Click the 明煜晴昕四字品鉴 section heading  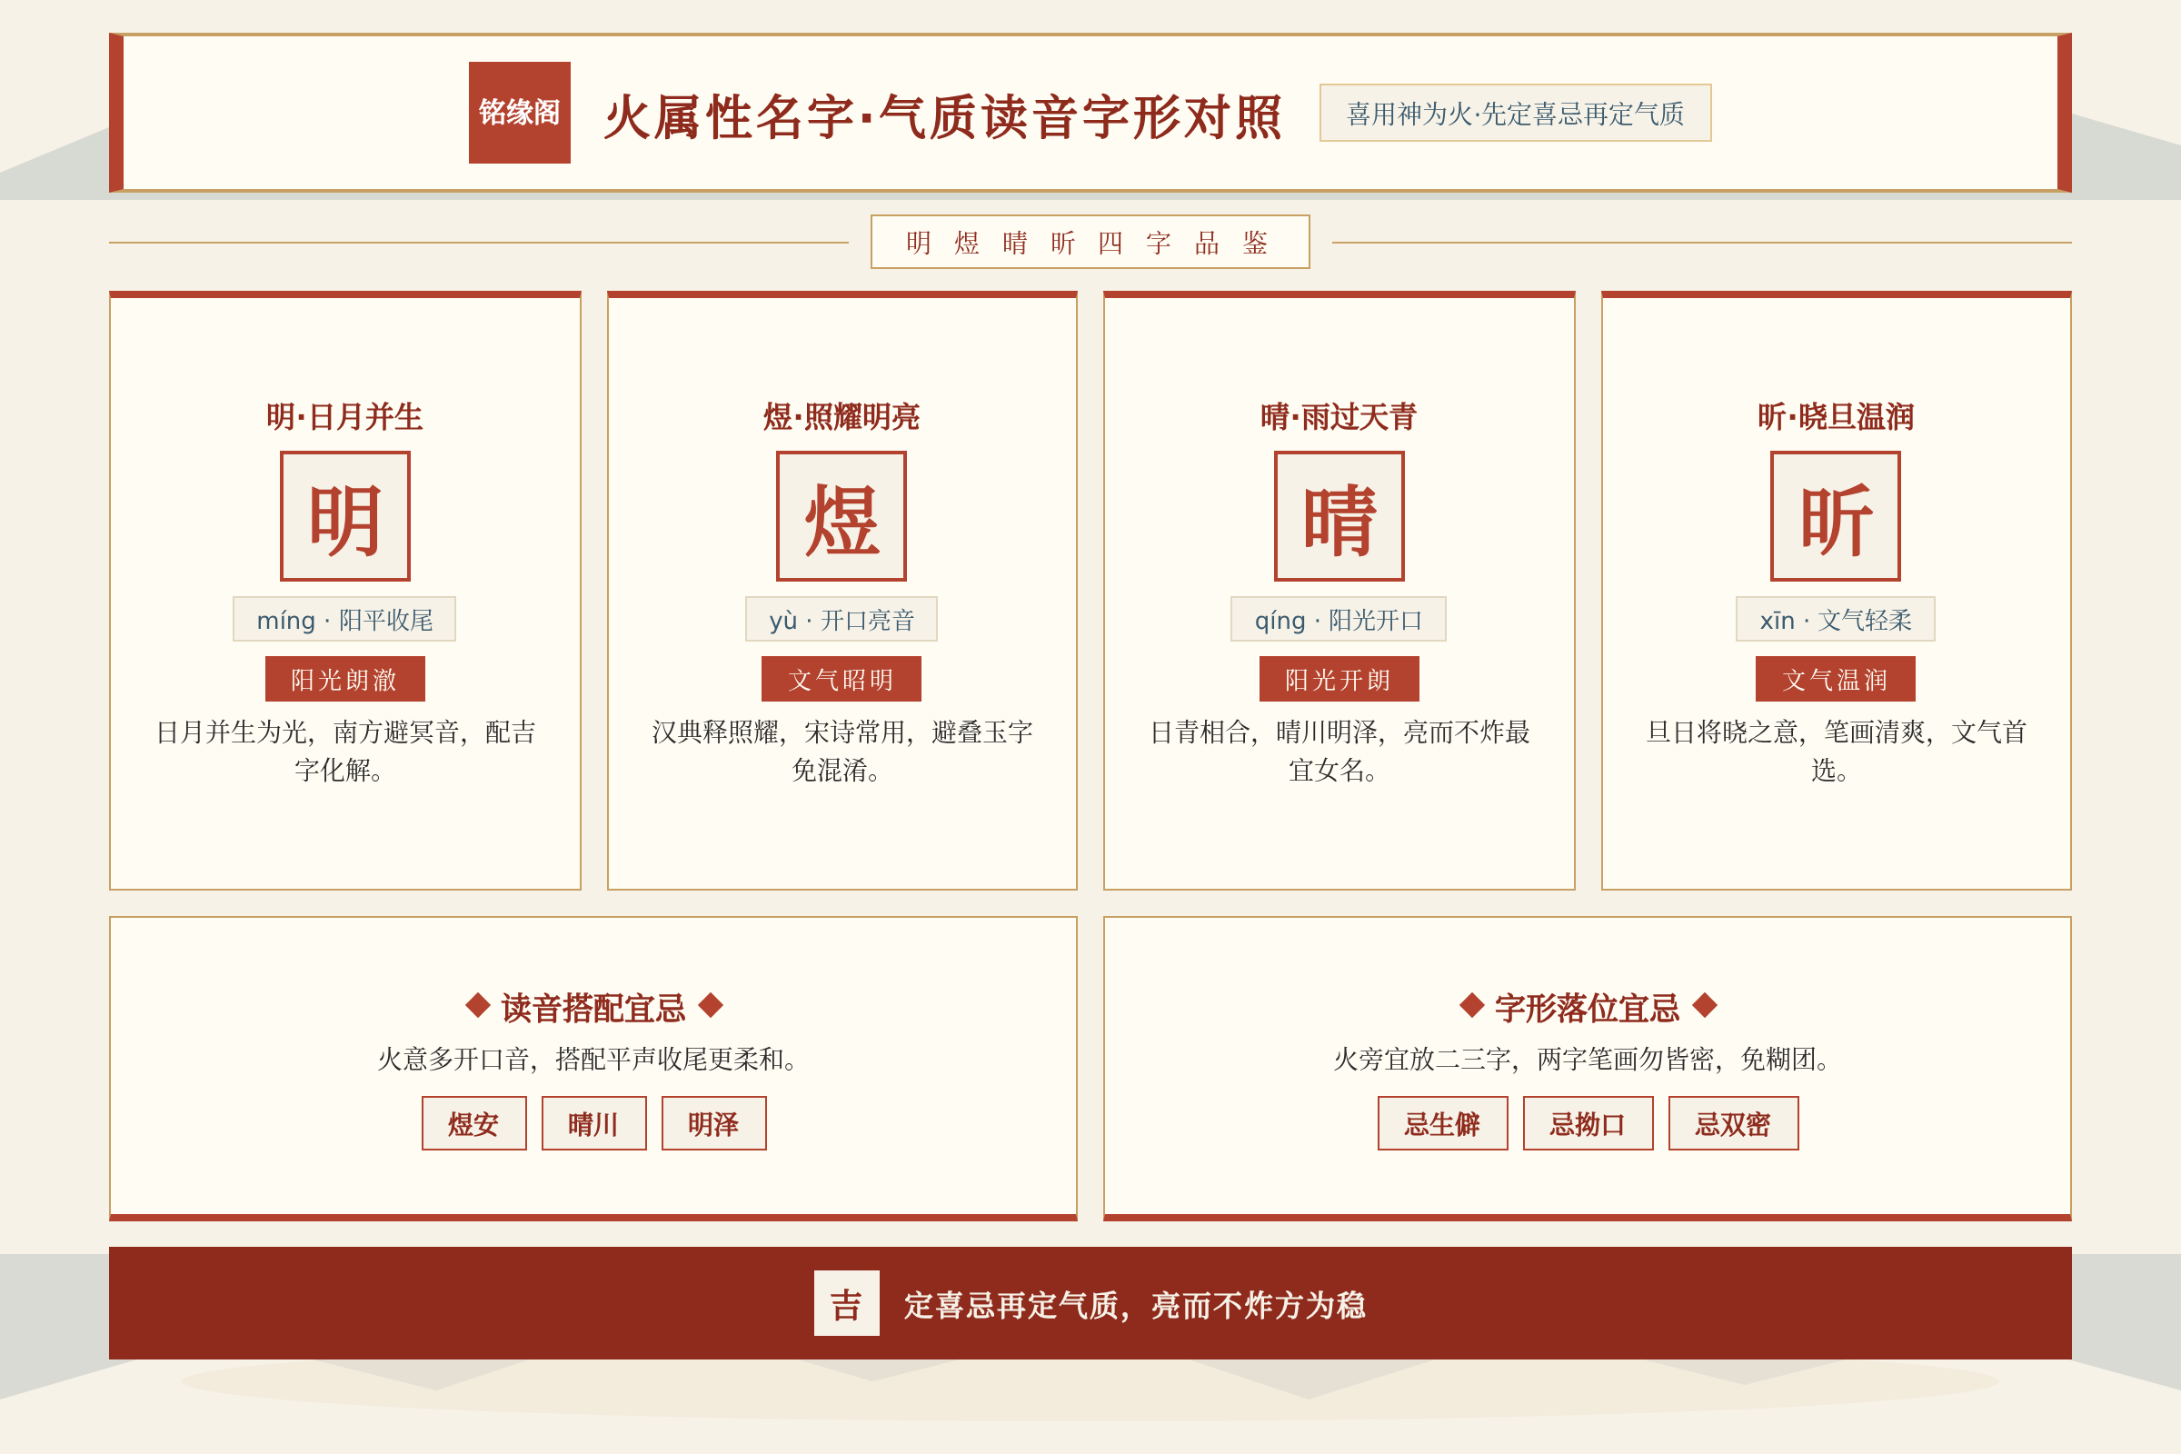coord(1090,242)
